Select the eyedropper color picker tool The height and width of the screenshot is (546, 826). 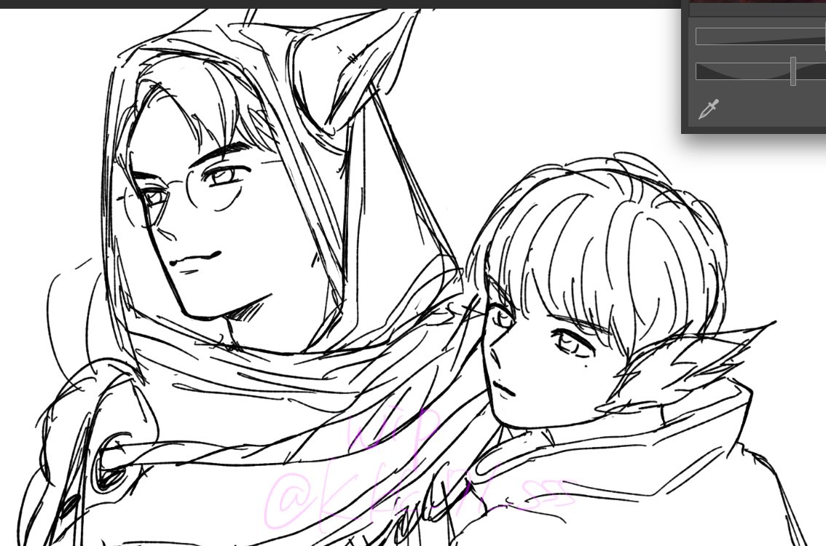pyautogui.click(x=708, y=109)
